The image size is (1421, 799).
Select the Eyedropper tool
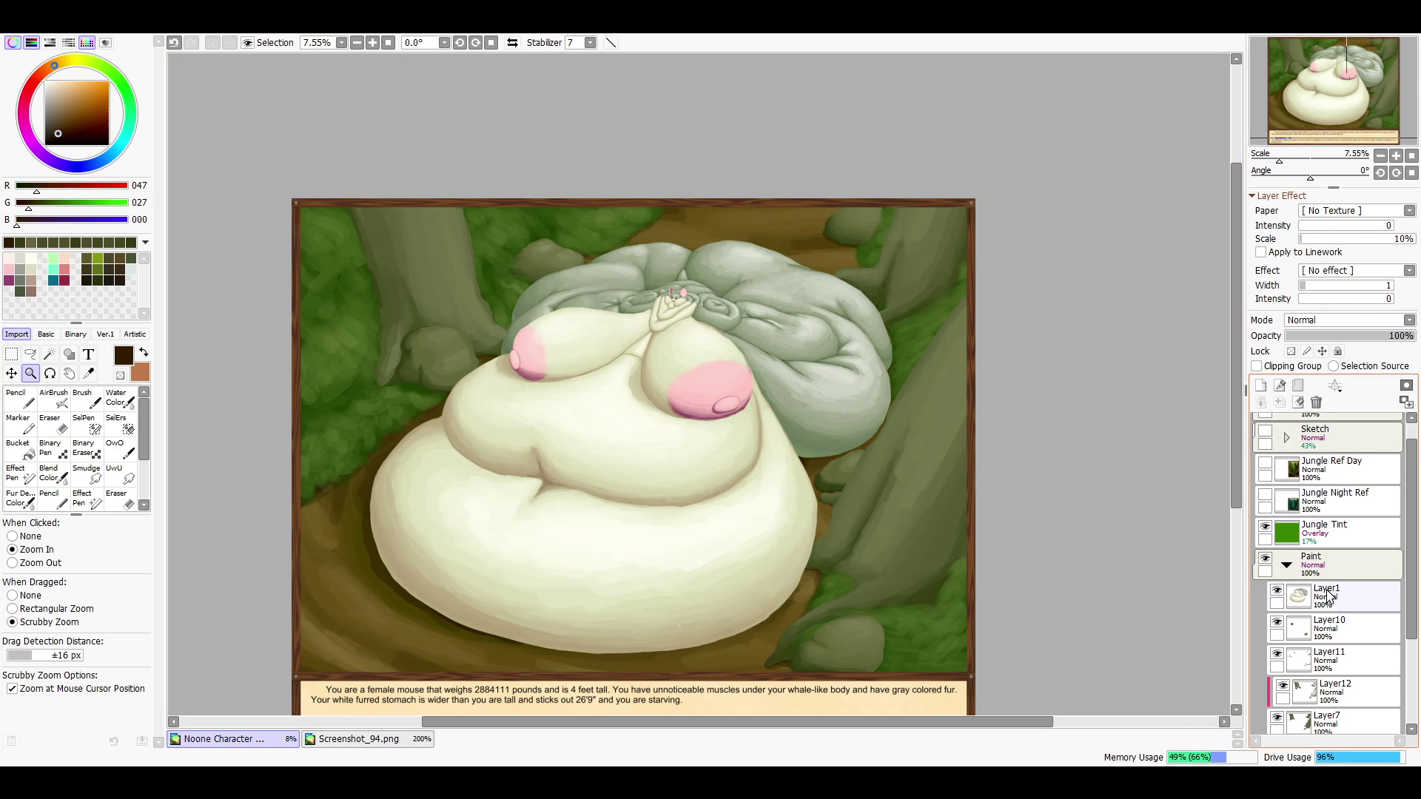(x=88, y=374)
